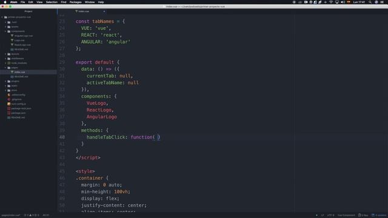Click the Project panel header

28,12
